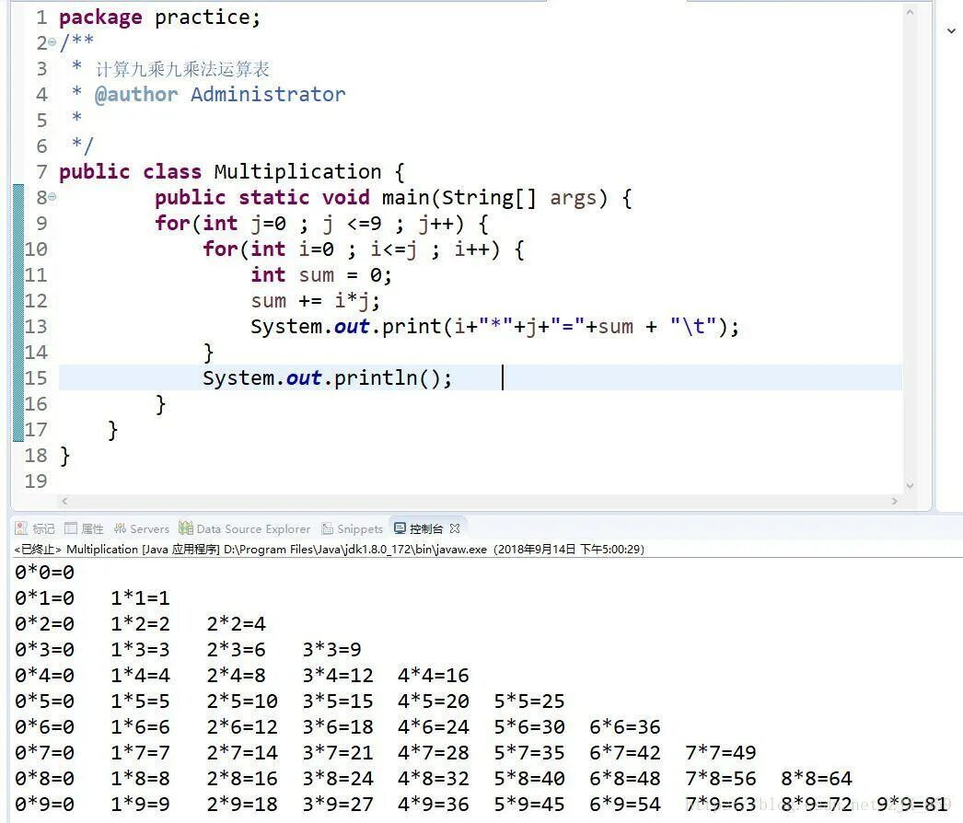963x823 pixels.
Task: Click console output '4*4=16'
Action: [x=434, y=676]
